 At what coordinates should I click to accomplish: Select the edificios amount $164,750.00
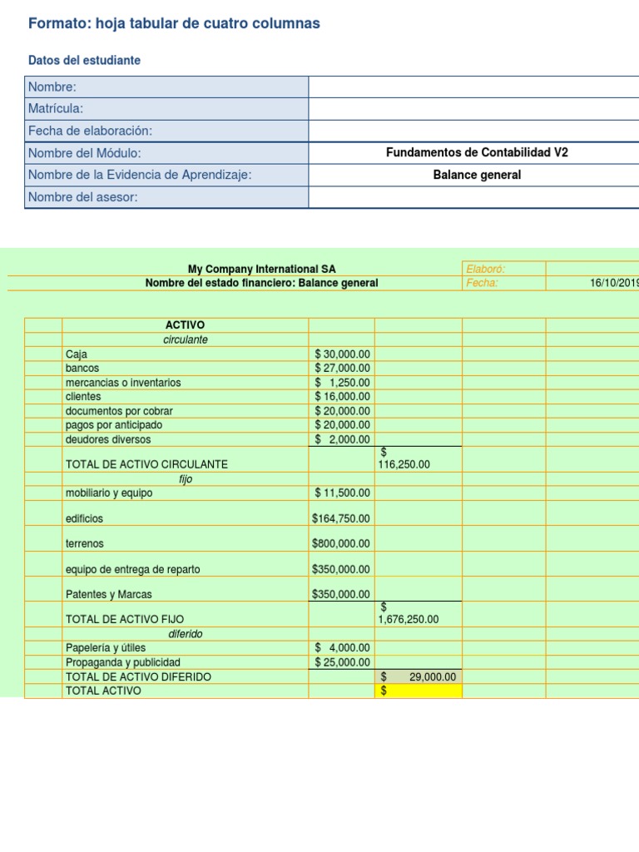[x=342, y=513]
